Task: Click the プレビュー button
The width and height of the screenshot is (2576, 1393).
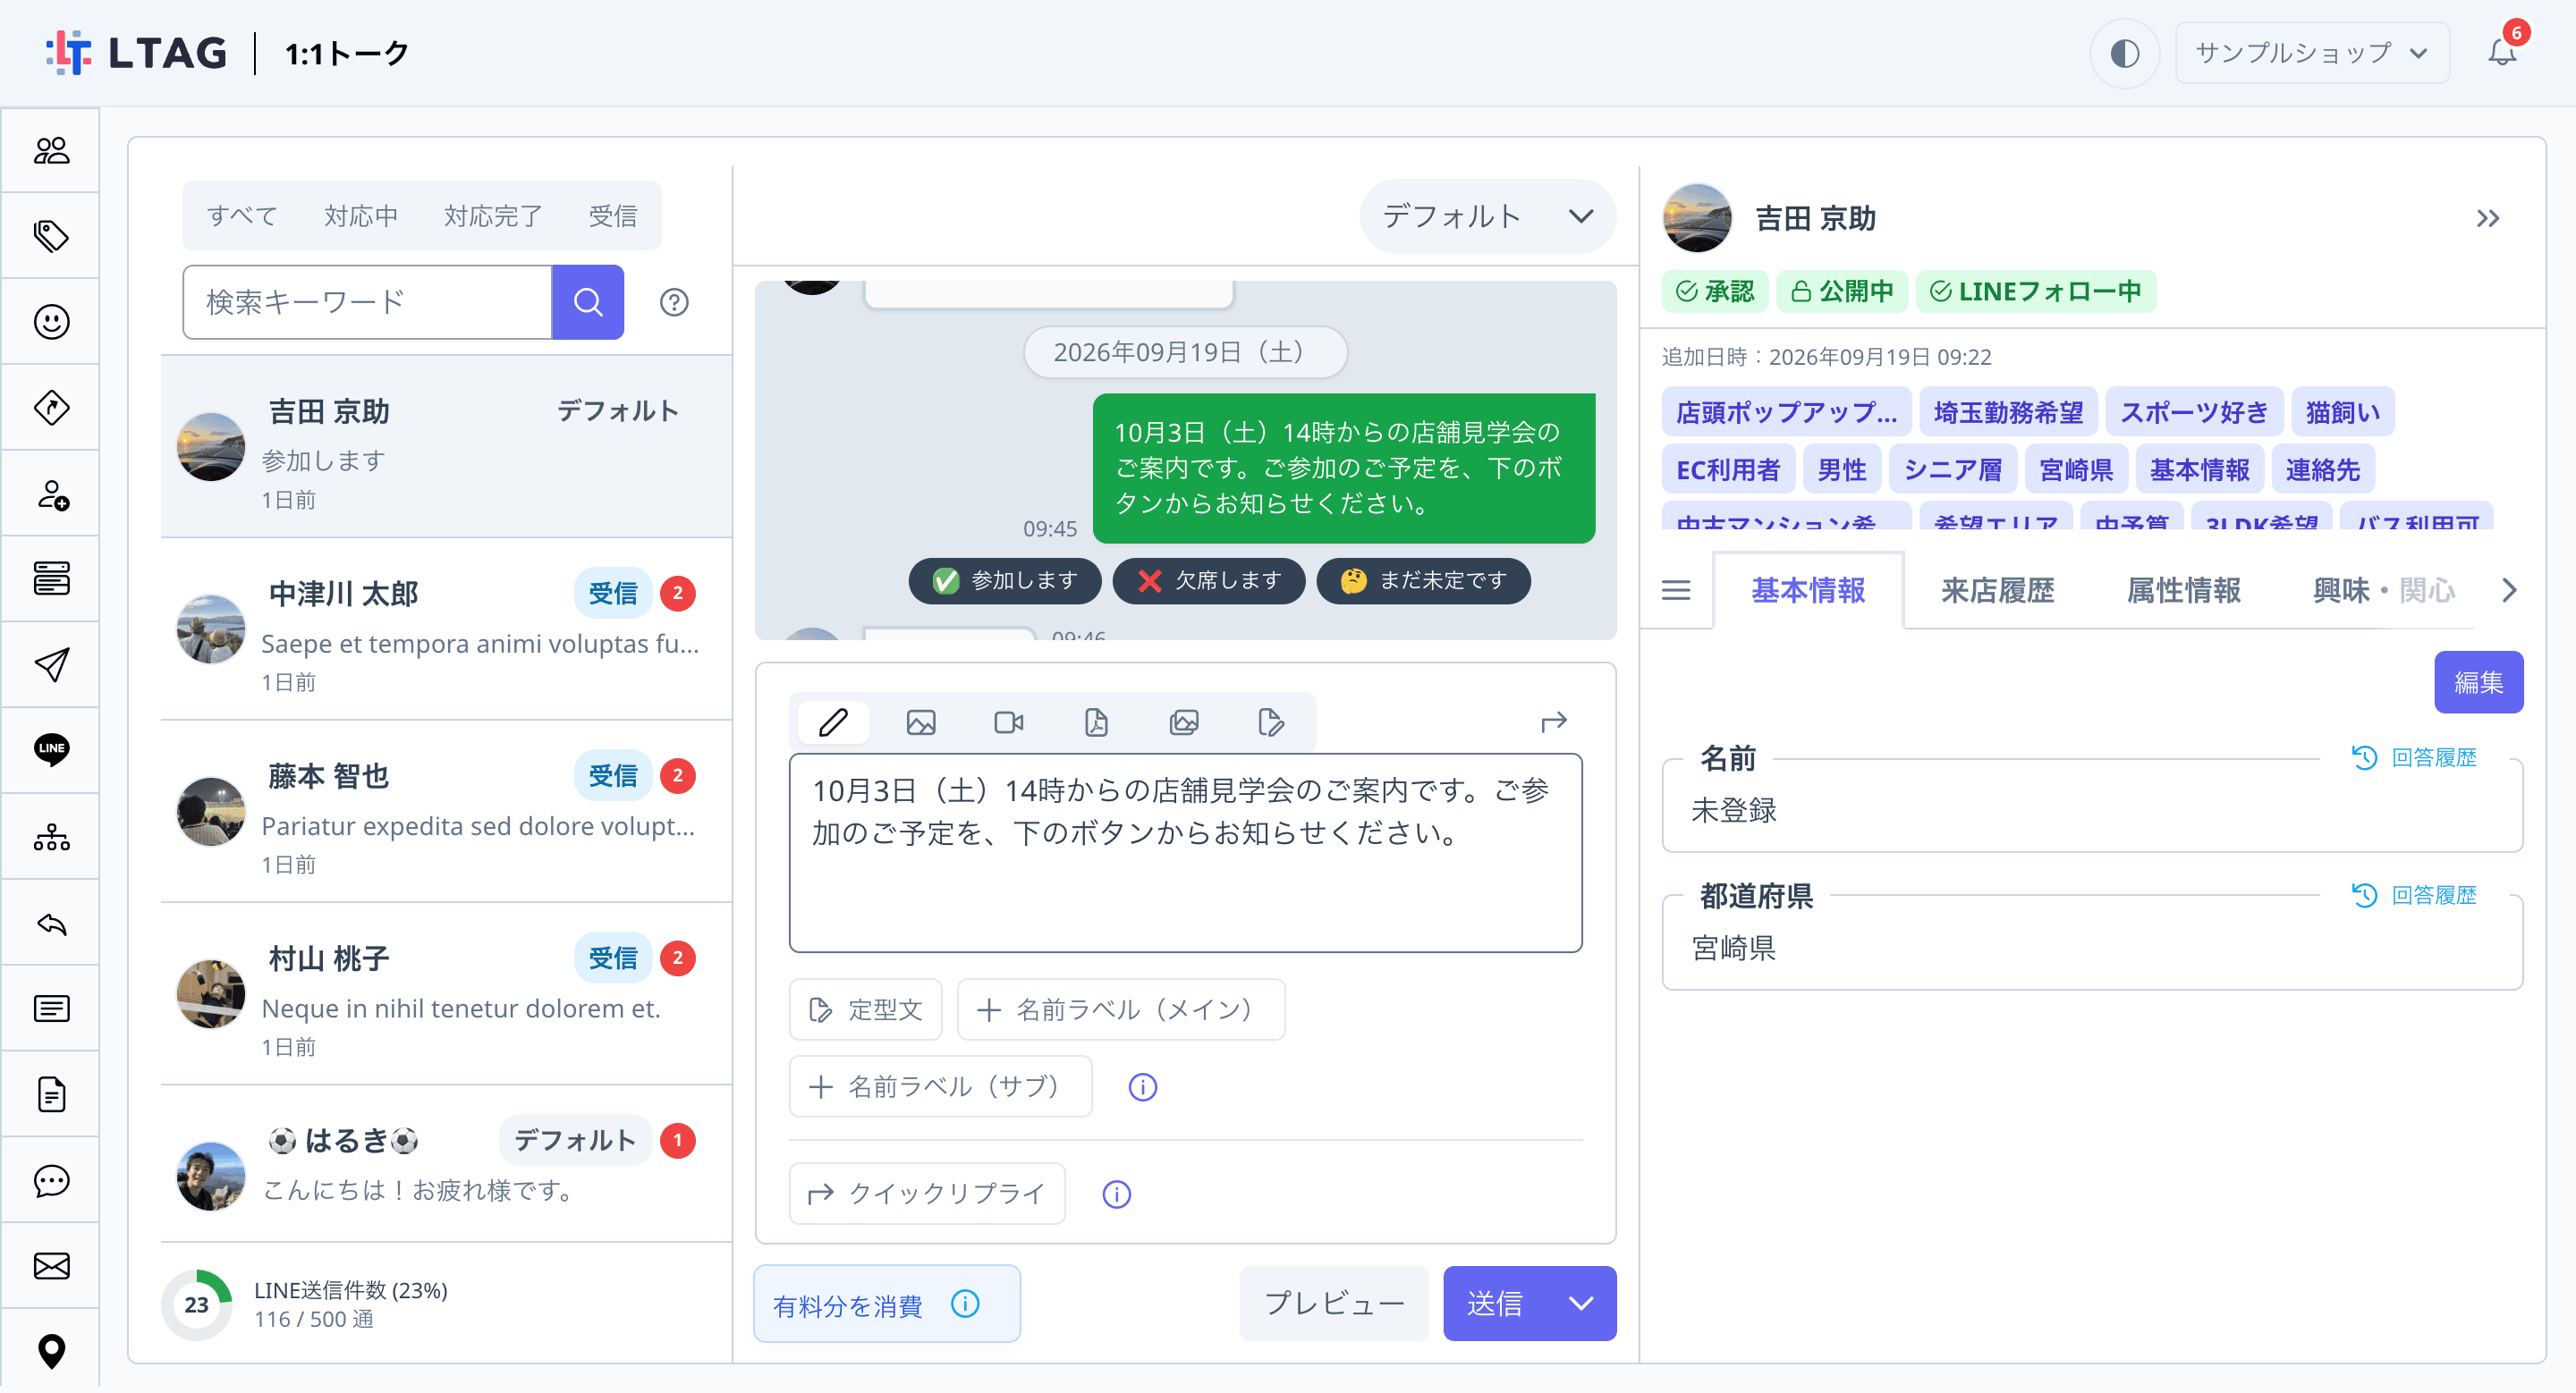Action: pyautogui.click(x=1334, y=1304)
